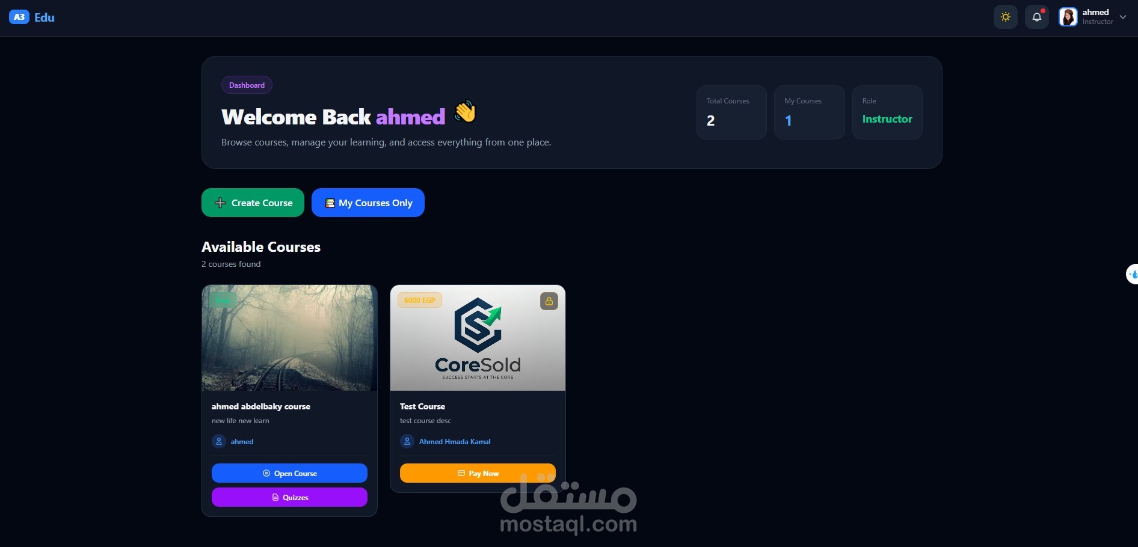This screenshot has height=547, width=1138.
Task: Toggle light mode with the sun icon
Action: click(1005, 17)
